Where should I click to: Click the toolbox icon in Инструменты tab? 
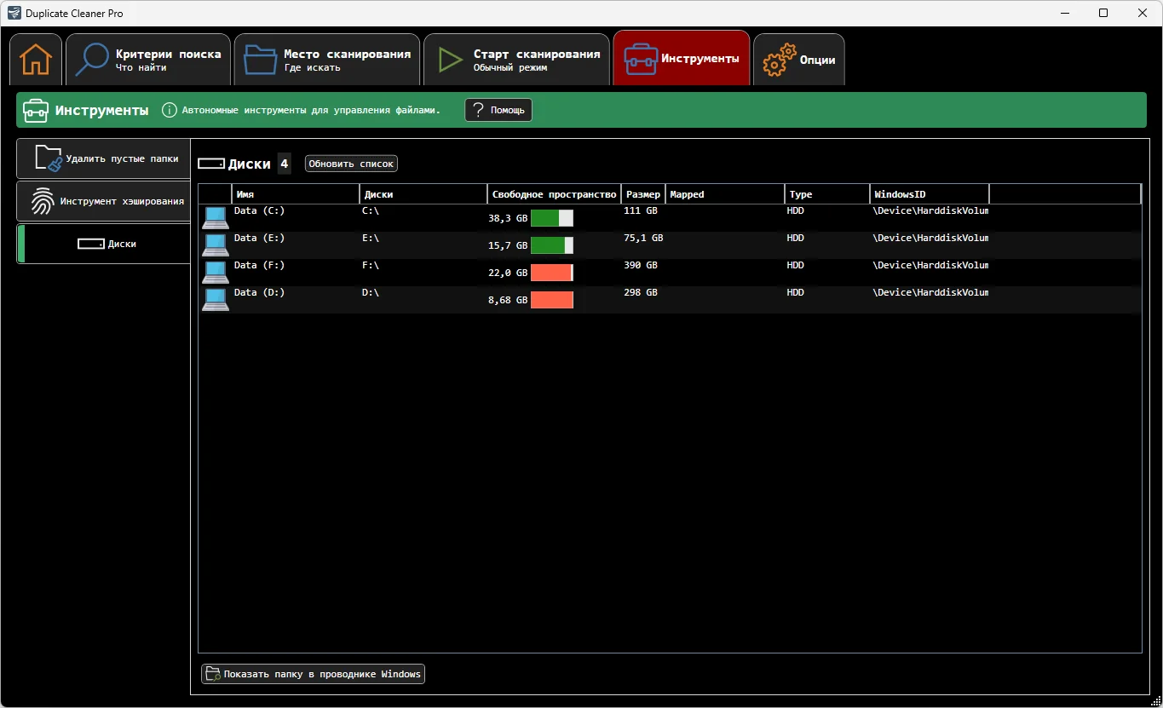coord(641,60)
